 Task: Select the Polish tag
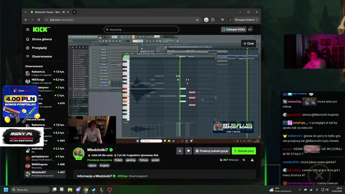click(x=118, y=160)
